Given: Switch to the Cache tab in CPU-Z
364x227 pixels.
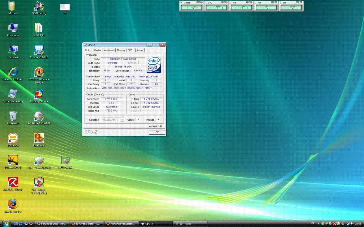Looking at the screenshot, I should [x=98, y=50].
